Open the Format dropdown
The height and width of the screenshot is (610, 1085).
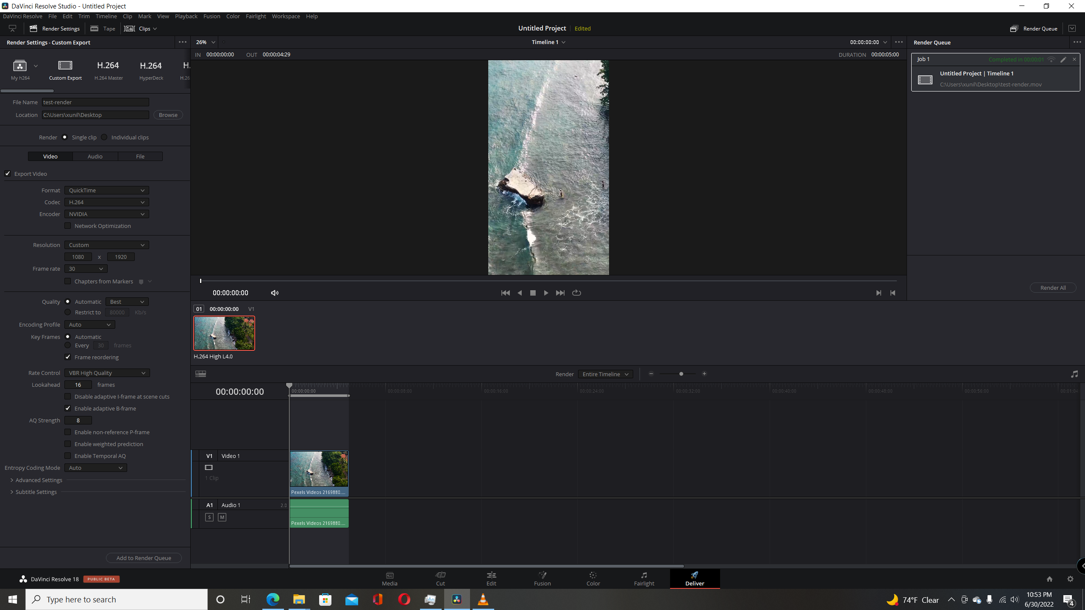pos(107,190)
